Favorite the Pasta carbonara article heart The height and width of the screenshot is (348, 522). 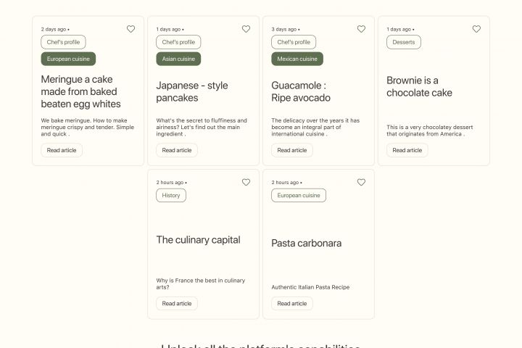(x=361, y=182)
